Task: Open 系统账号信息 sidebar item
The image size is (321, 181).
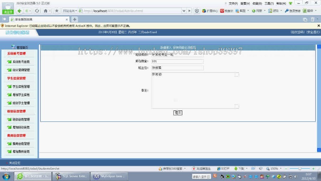Action: (x=21, y=62)
